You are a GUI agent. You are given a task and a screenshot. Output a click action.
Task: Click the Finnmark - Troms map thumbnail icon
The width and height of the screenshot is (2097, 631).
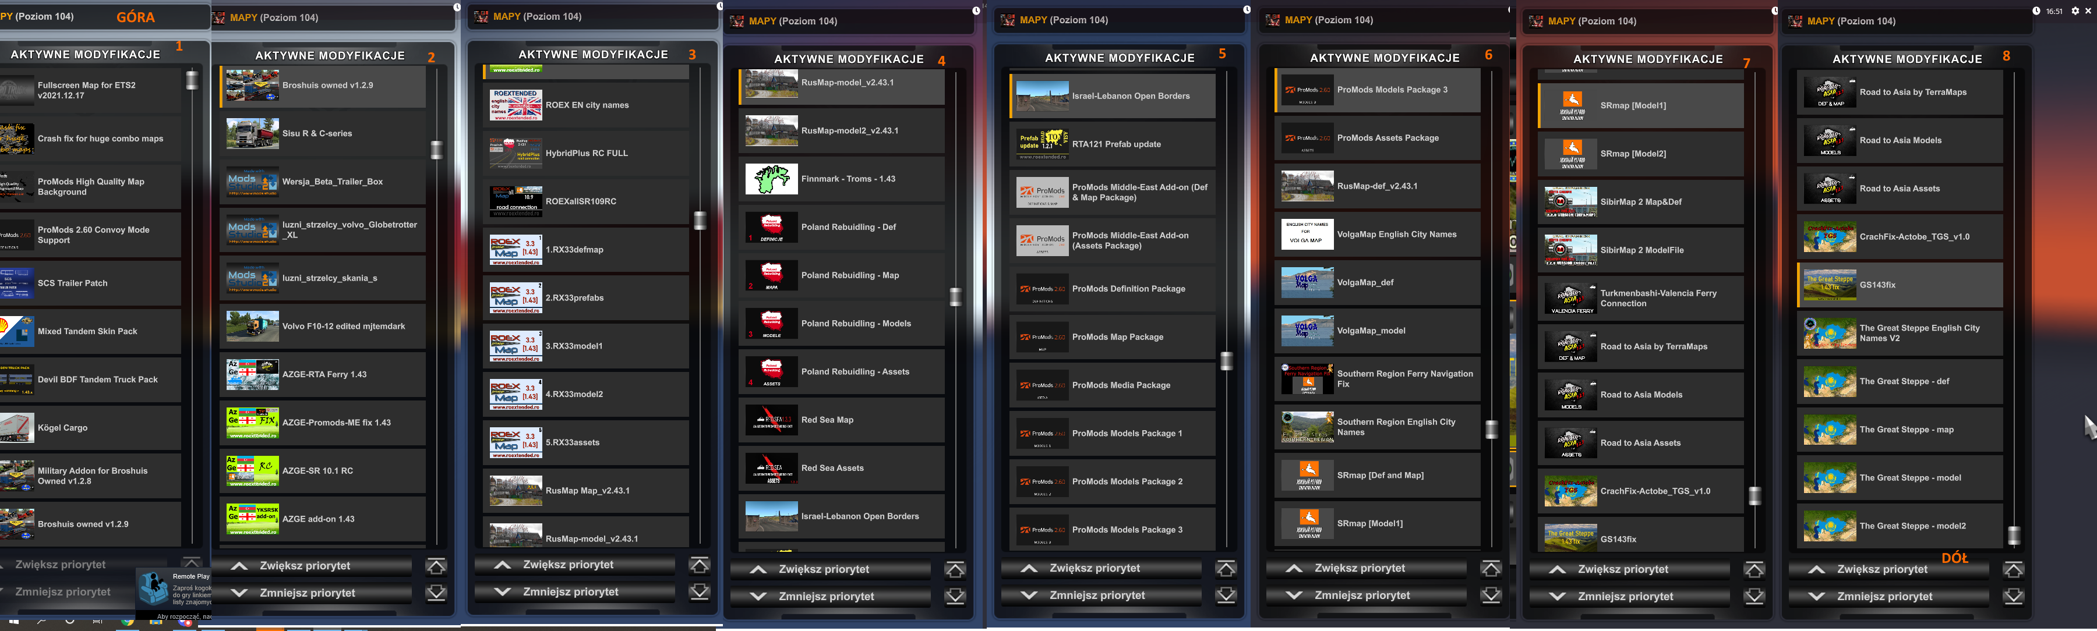coord(771,179)
